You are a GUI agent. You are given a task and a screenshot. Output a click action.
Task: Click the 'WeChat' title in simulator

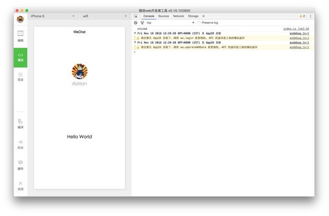click(x=80, y=32)
